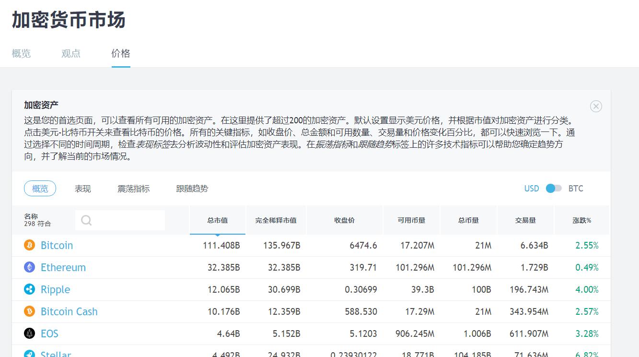639x357 pixels.
Task: Select the 表现 filter tab
Action: click(x=82, y=189)
